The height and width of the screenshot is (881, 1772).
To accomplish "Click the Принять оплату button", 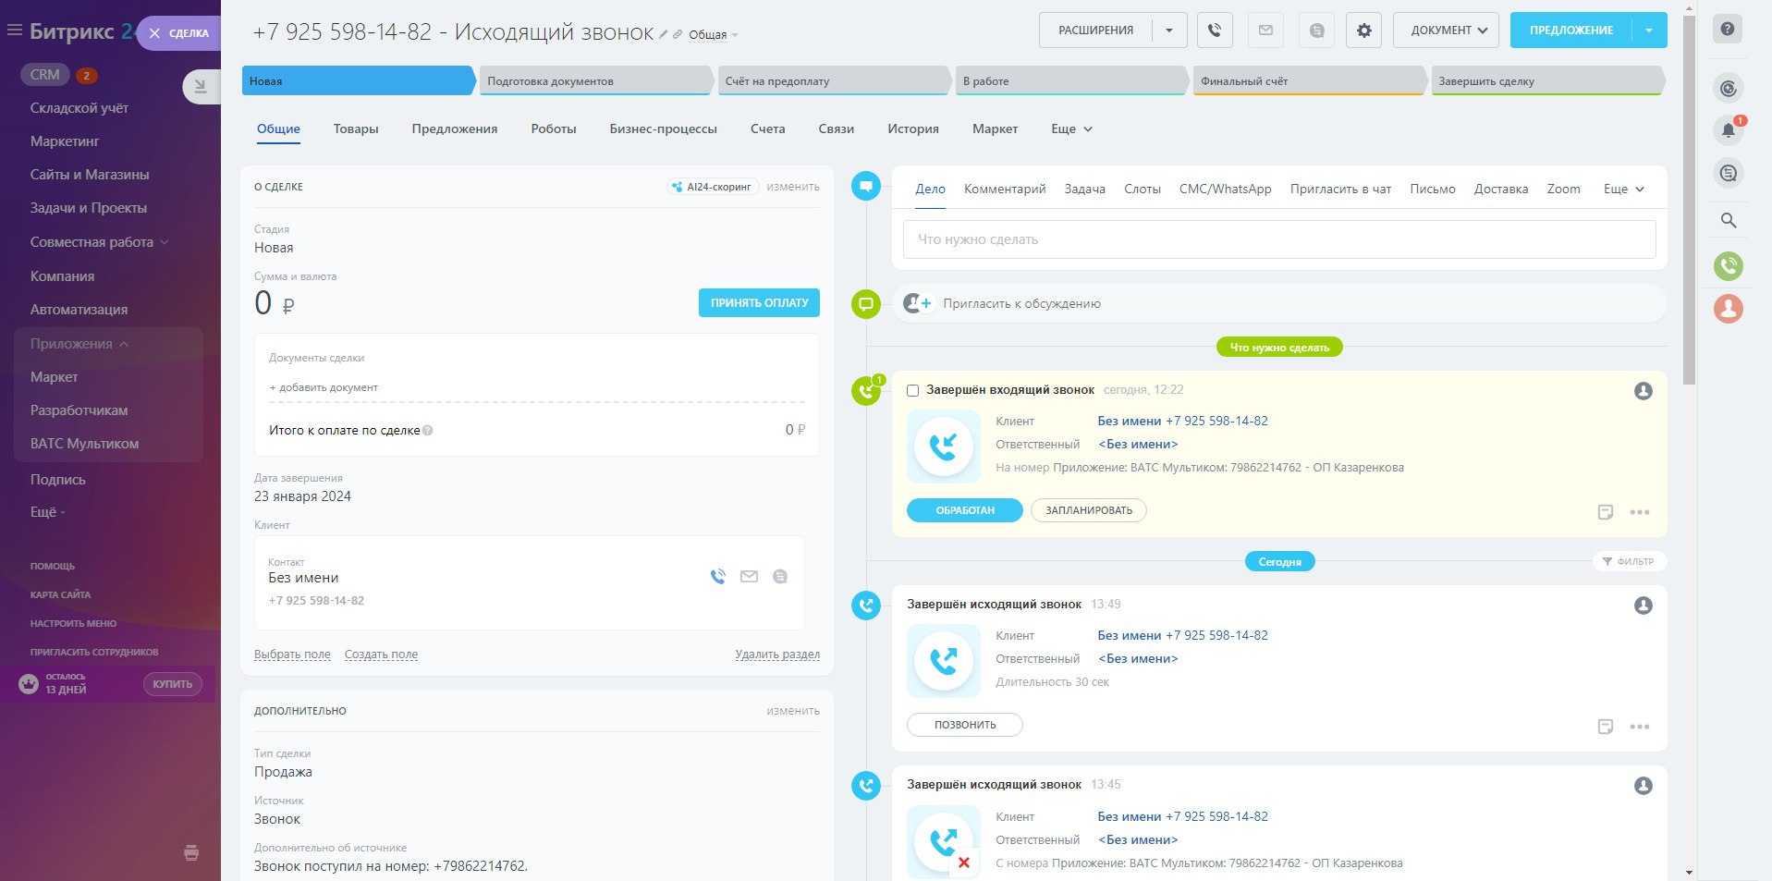I will pyautogui.click(x=759, y=303).
